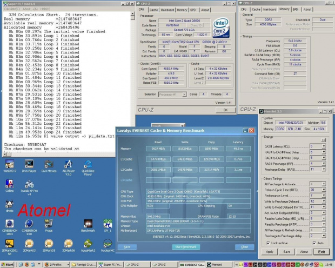This screenshot has height=268, width=335.
Task: Open the Write to Read Delayed (tWTR) dropdown
Action: tap(324, 207)
